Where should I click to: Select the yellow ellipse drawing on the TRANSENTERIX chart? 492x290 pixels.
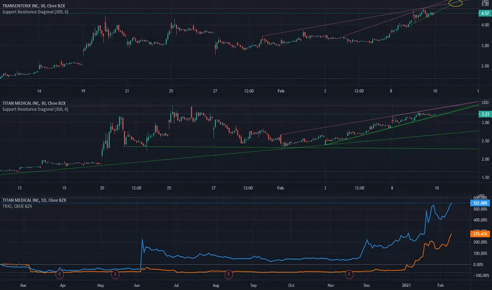click(x=455, y=4)
